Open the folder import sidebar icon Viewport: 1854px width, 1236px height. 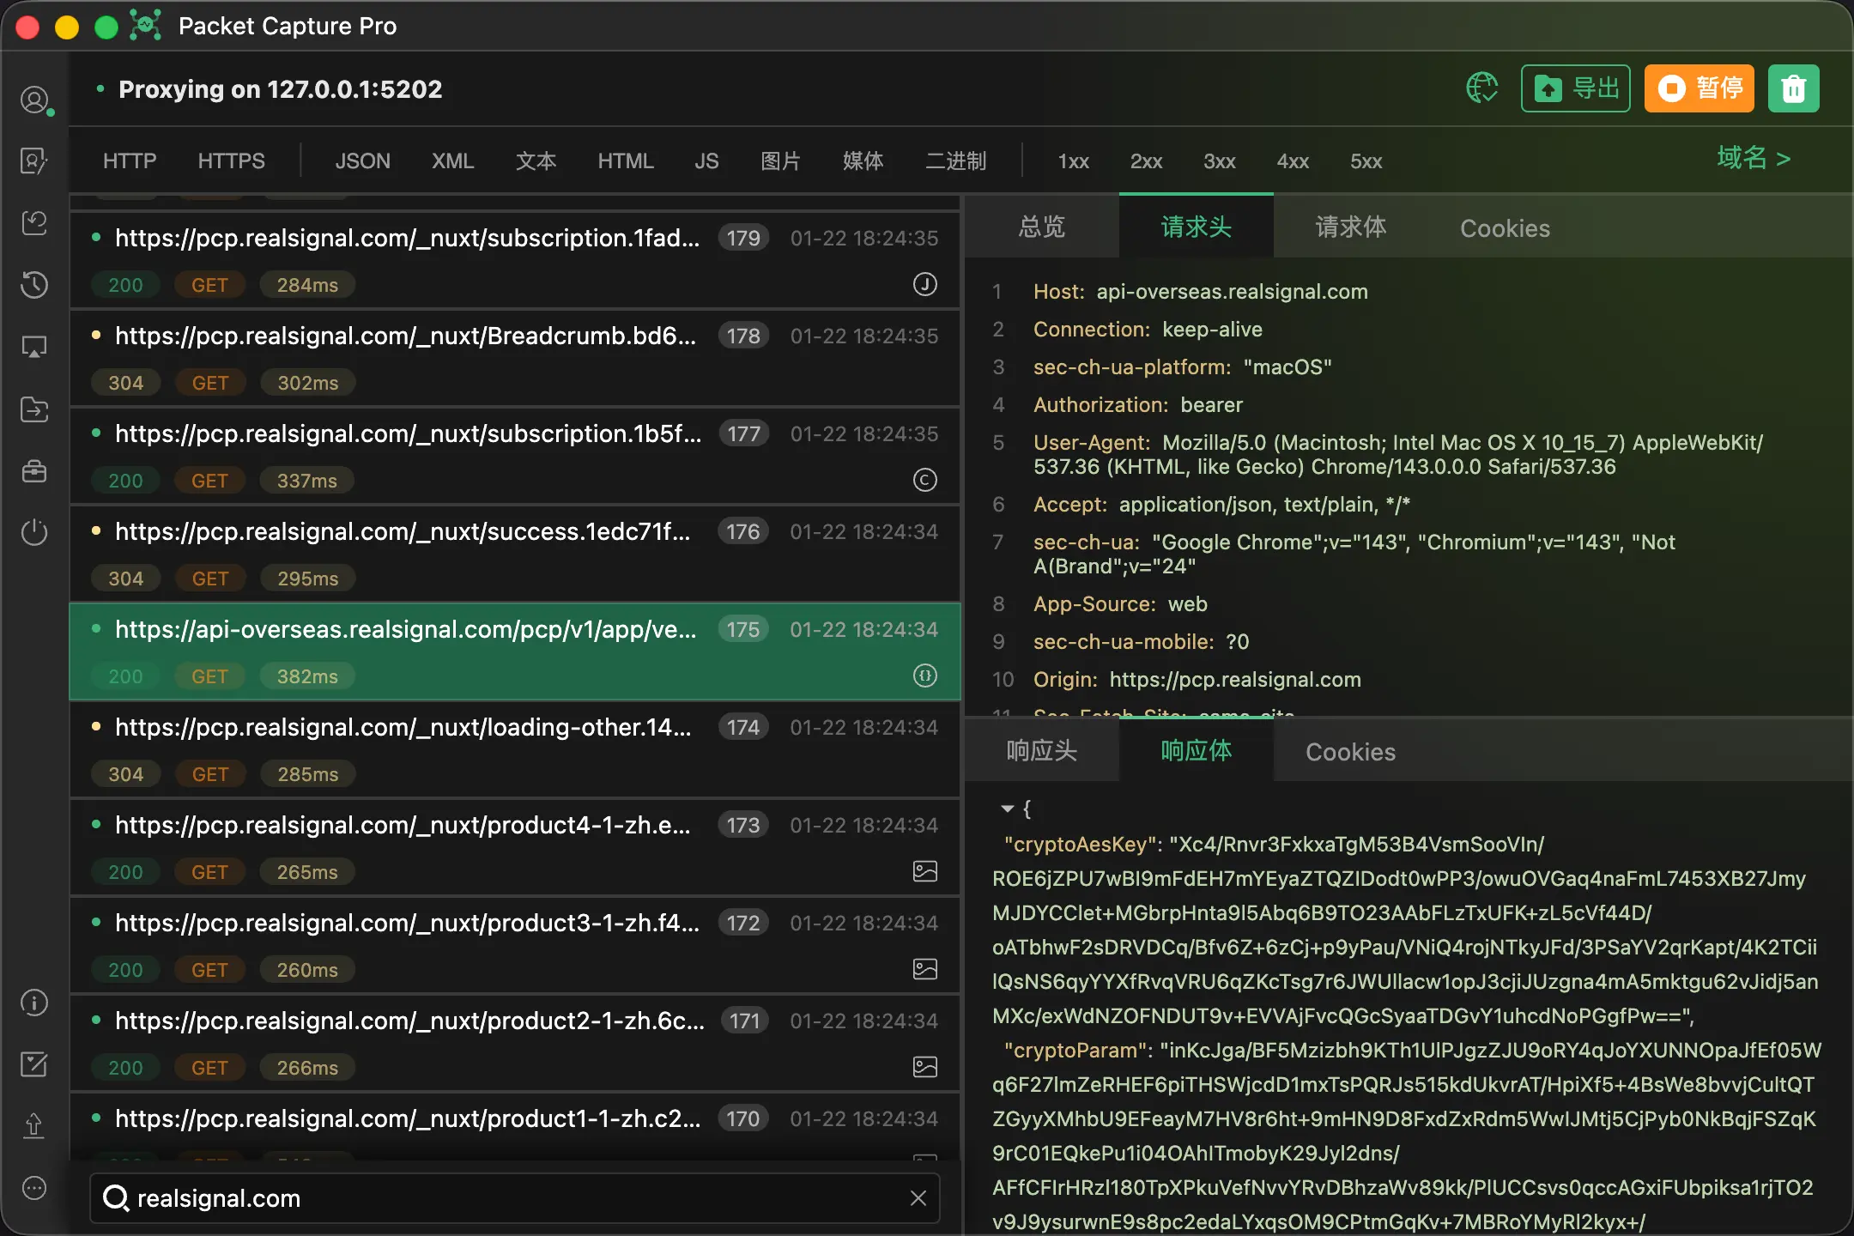(x=34, y=409)
